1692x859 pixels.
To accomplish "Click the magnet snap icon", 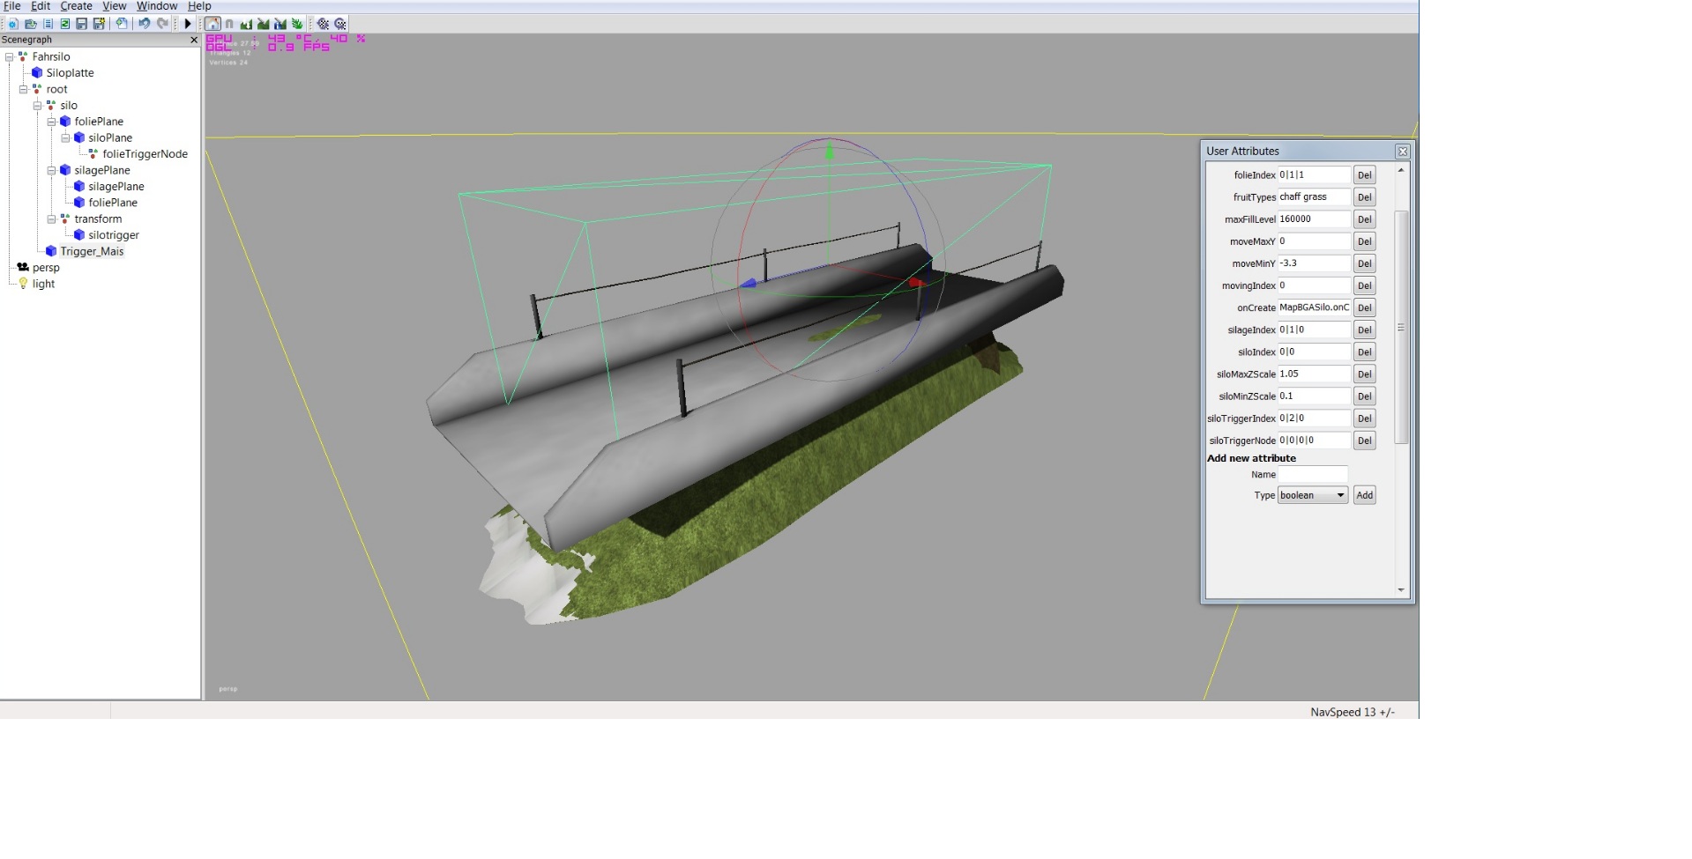I will [x=229, y=24].
